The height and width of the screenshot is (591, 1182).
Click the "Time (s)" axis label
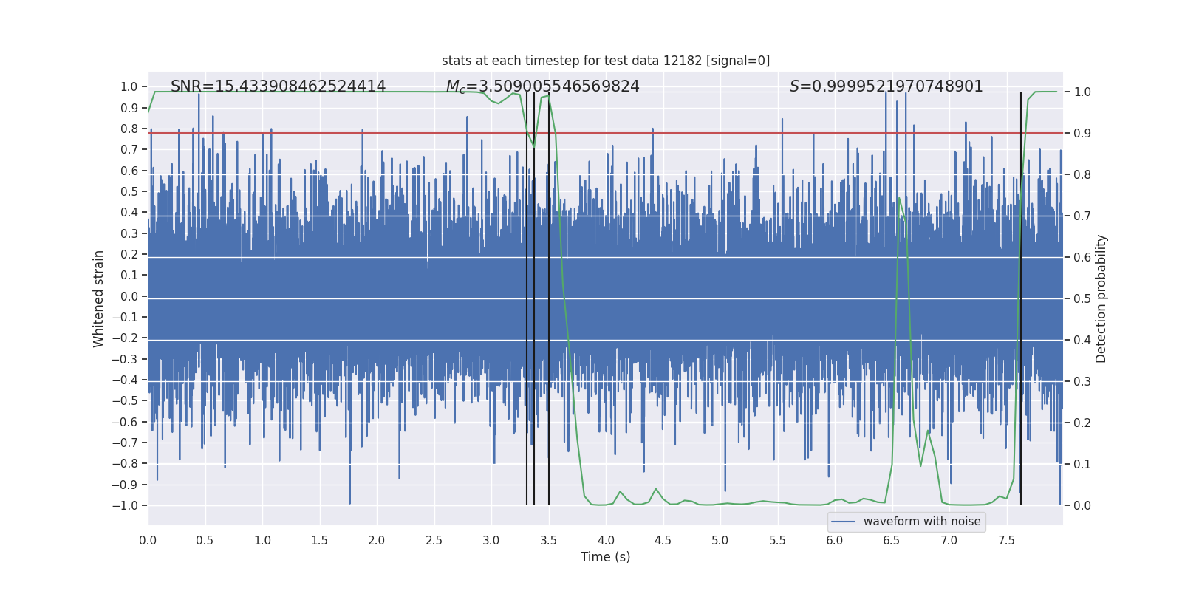click(606, 557)
